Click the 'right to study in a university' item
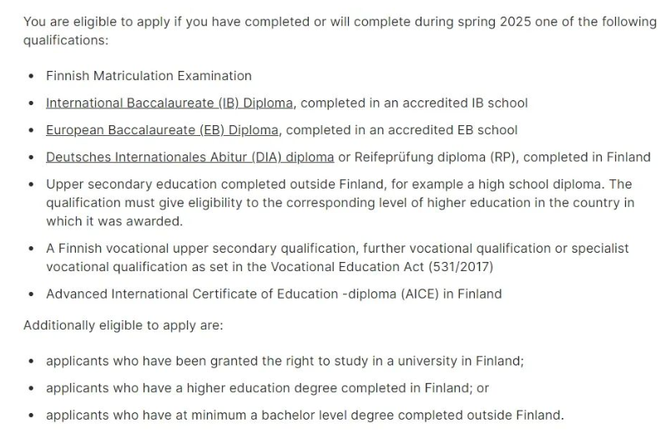 coord(285,361)
